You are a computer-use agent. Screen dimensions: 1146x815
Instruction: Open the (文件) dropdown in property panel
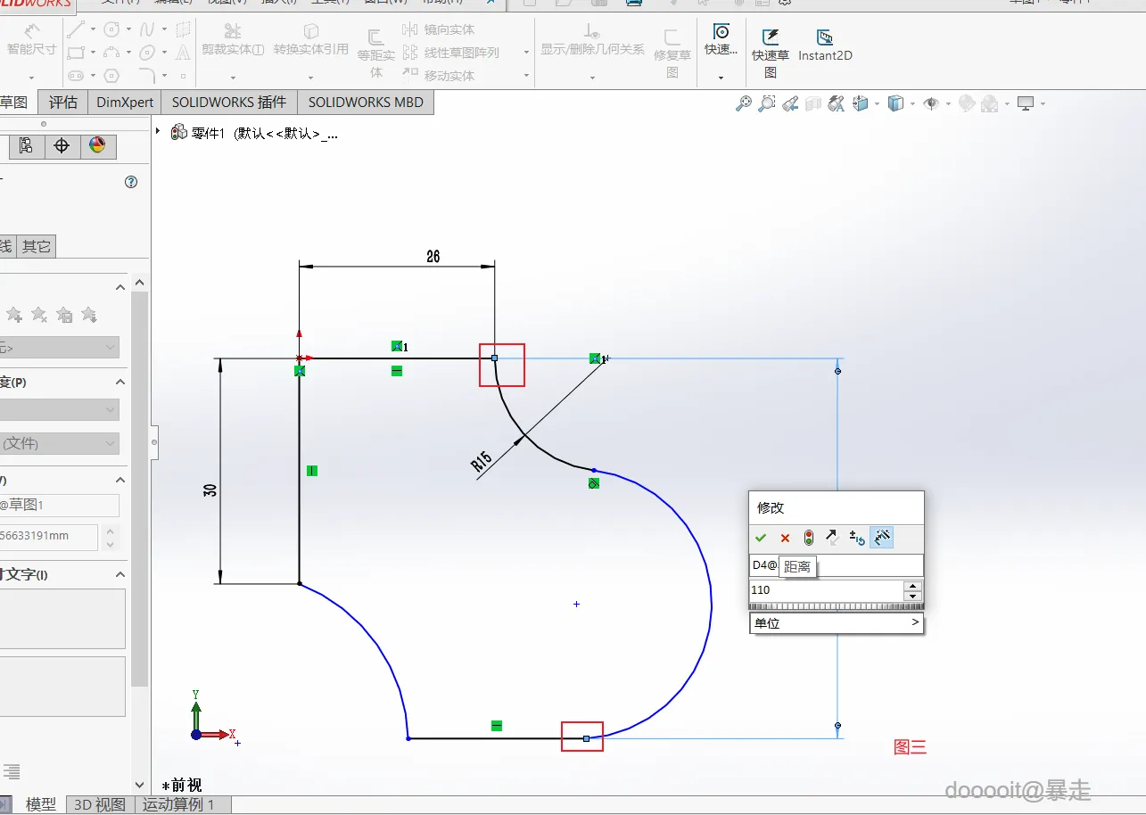pos(59,443)
